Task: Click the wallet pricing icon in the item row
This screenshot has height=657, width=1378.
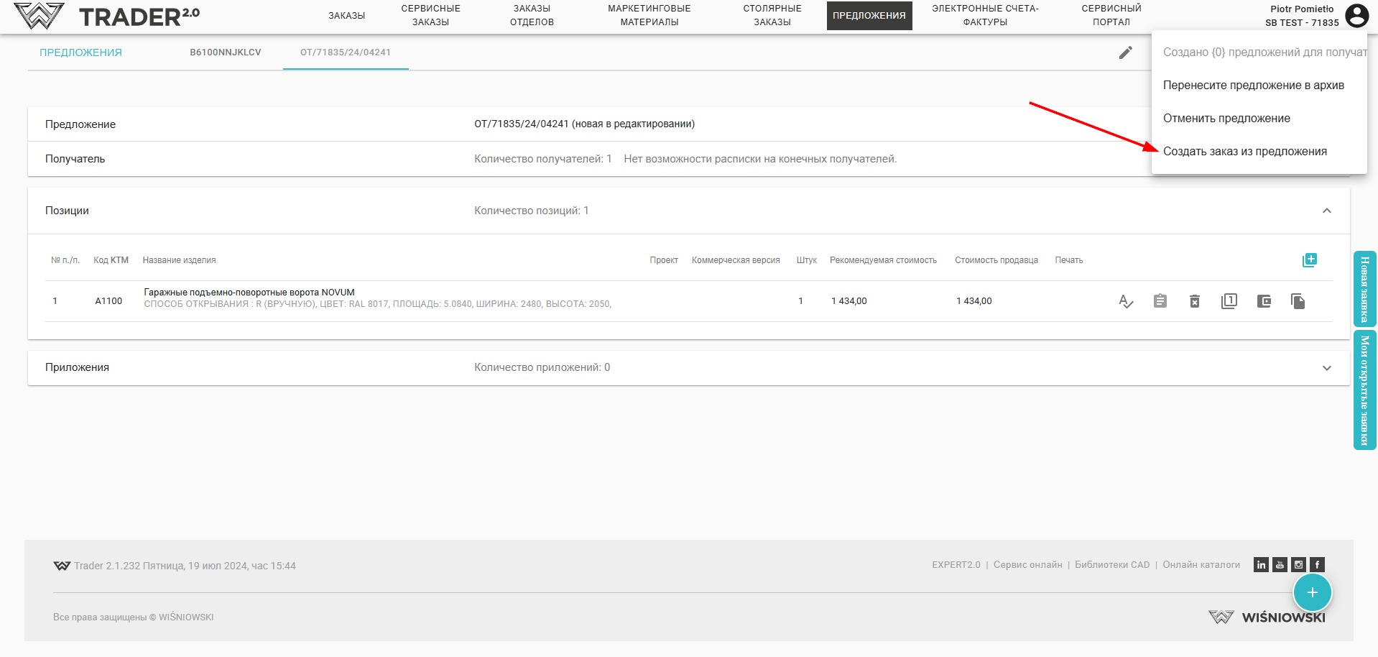Action: coord(1264,301)
